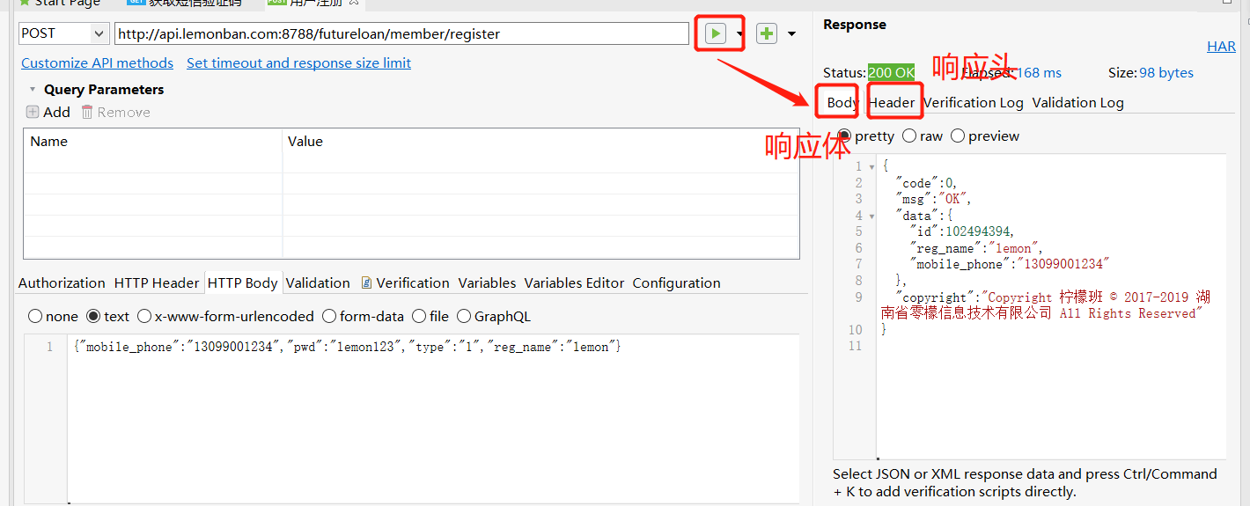Click the green Send request play button
The image size is (1250, 506).
[715, 33]
